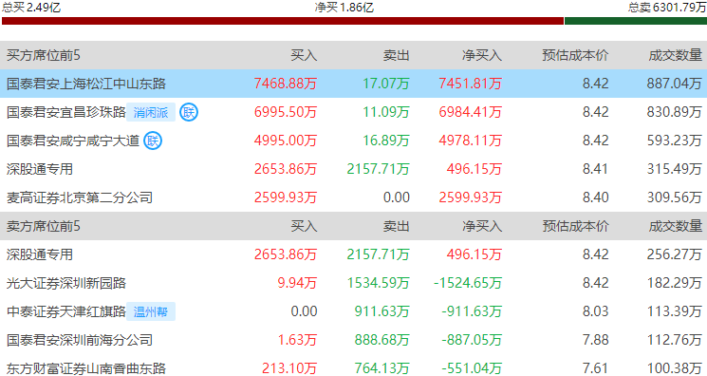Click 净买入 header in buyer table

[482, 55]
